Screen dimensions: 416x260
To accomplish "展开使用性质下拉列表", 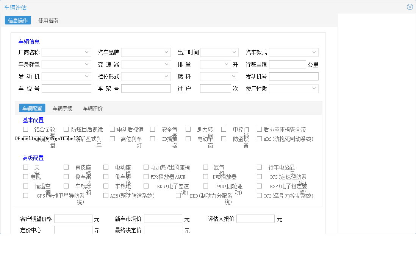I will pos(294,88).
